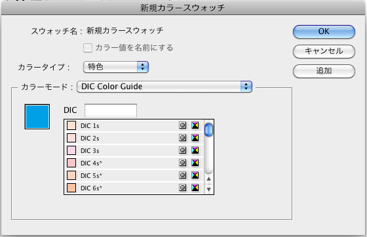Open the カラータイプ dropdown showing 特色
367x237 pixels.
coord(116,67)
